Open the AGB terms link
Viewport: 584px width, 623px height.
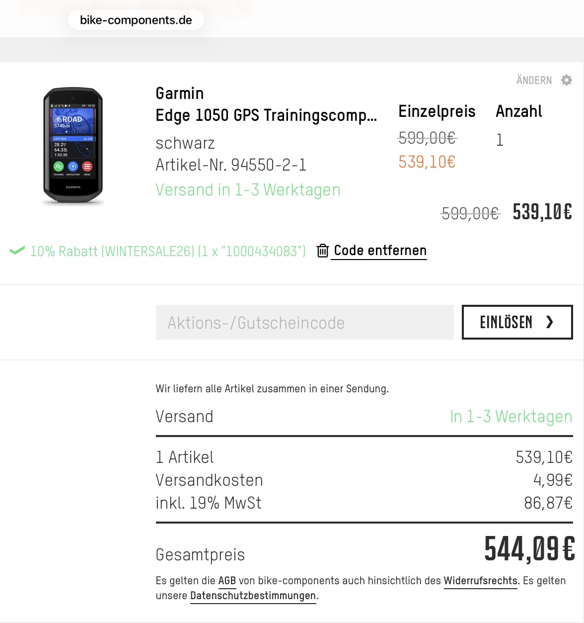pos(227,581)
